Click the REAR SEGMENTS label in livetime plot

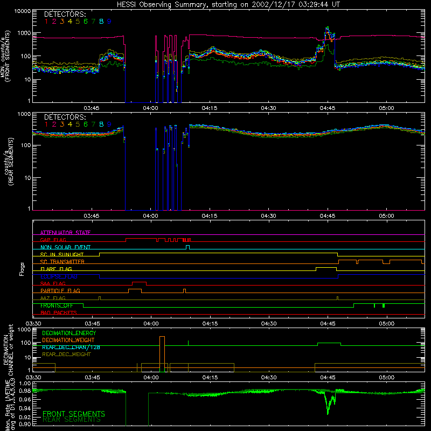coord(72,420)
